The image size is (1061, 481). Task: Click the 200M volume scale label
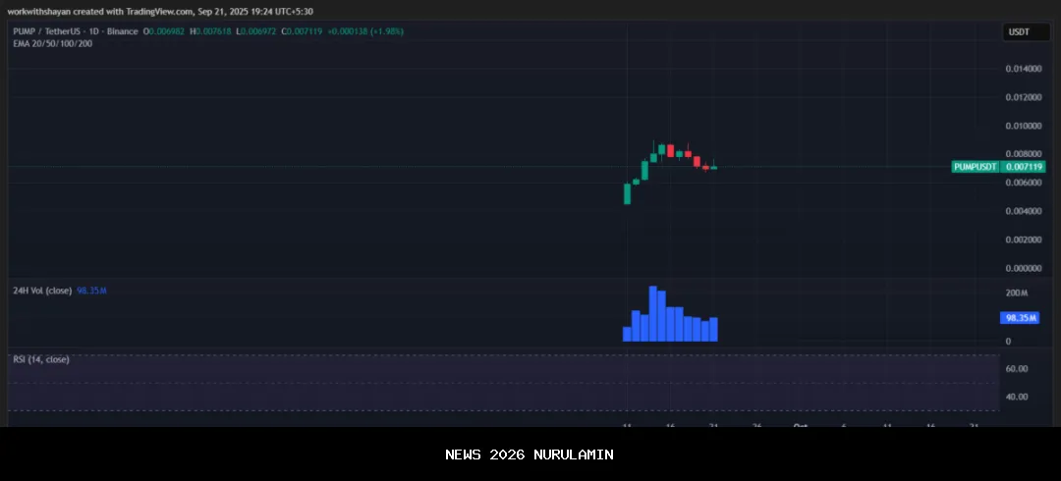(x=1016, y=294)
